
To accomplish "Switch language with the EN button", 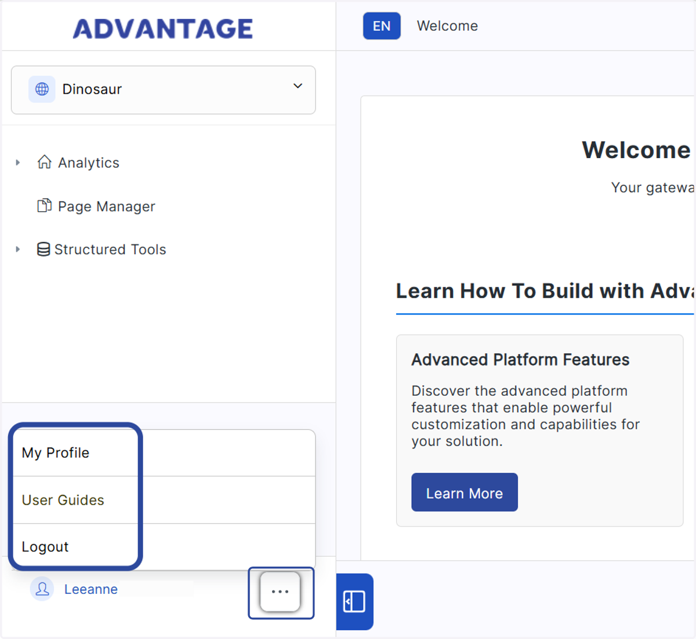I will point(382,26).
